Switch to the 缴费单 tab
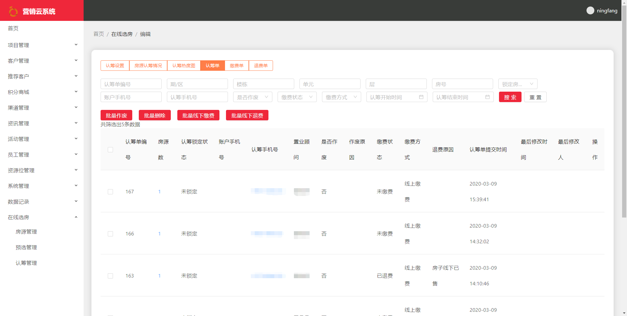The image size is (627, 316). 237,66
